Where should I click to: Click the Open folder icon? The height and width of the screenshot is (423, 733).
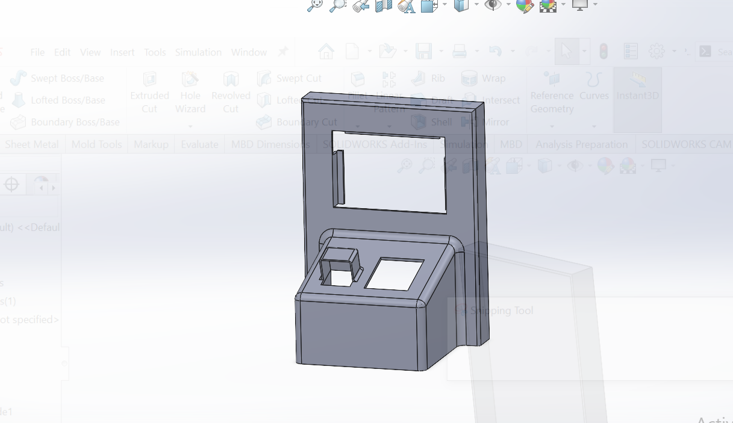[x=387, y=52]
